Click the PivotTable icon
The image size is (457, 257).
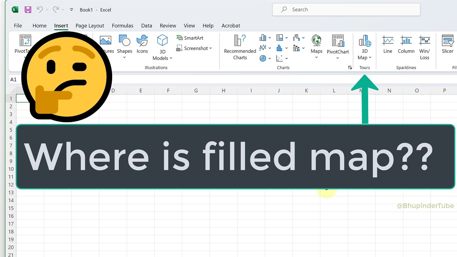pos(25,40)
